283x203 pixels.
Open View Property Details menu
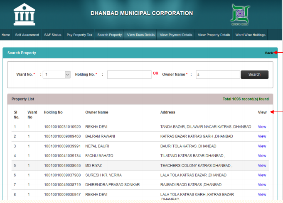tap(214, 35)
